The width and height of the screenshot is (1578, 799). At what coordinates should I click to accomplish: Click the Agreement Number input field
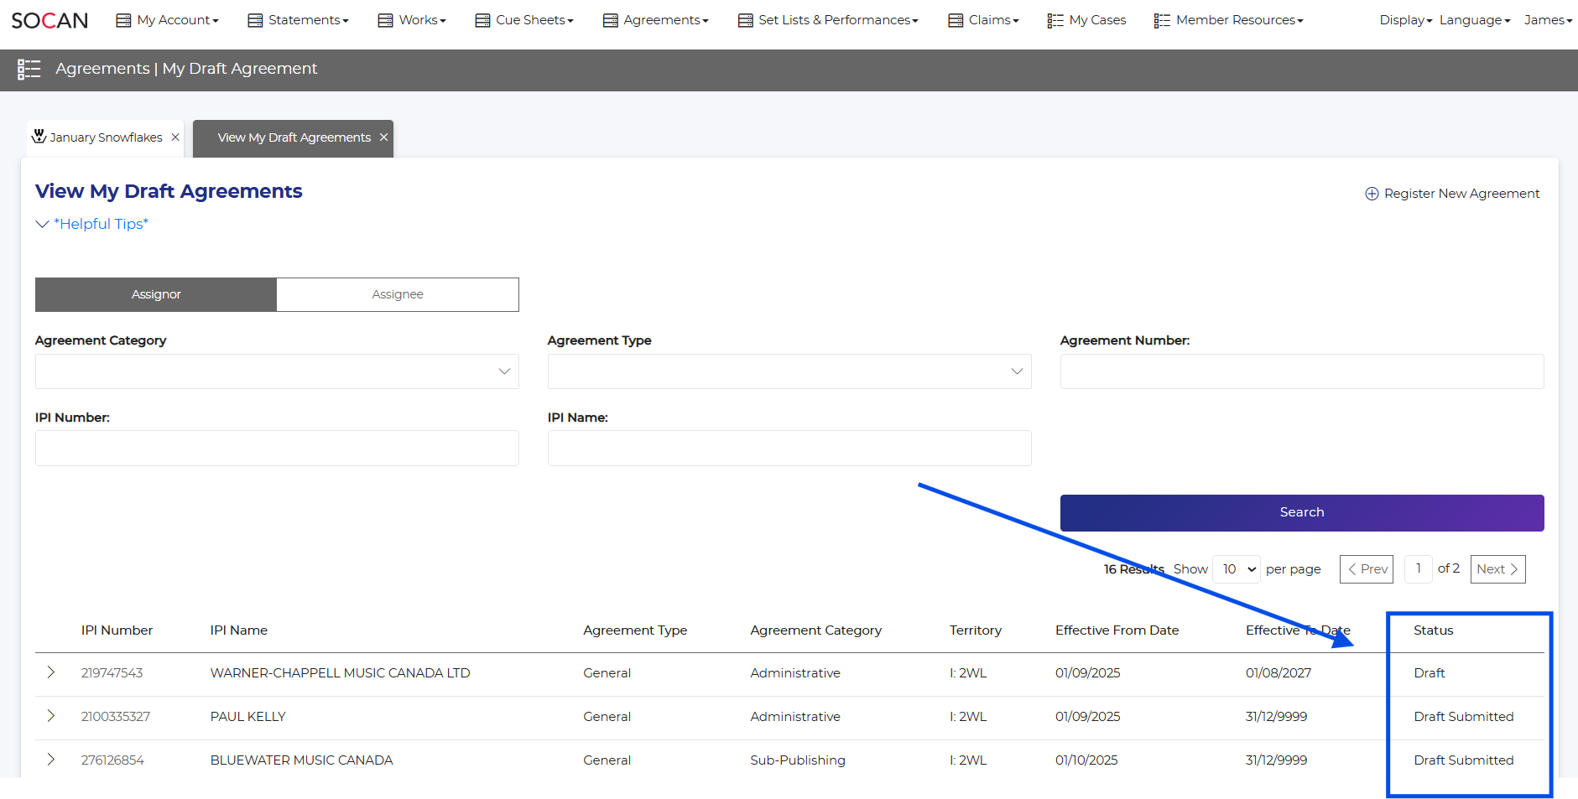point(1301,371)
